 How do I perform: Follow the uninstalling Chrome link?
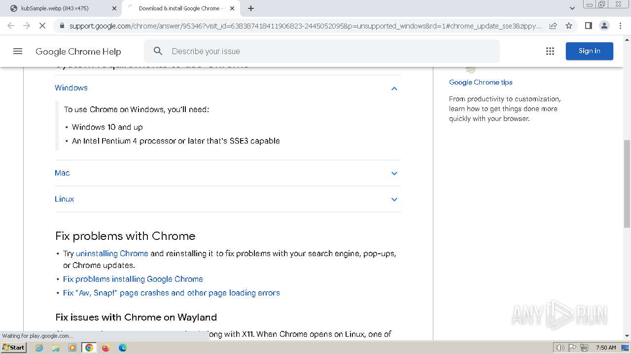tap(112, 254)
